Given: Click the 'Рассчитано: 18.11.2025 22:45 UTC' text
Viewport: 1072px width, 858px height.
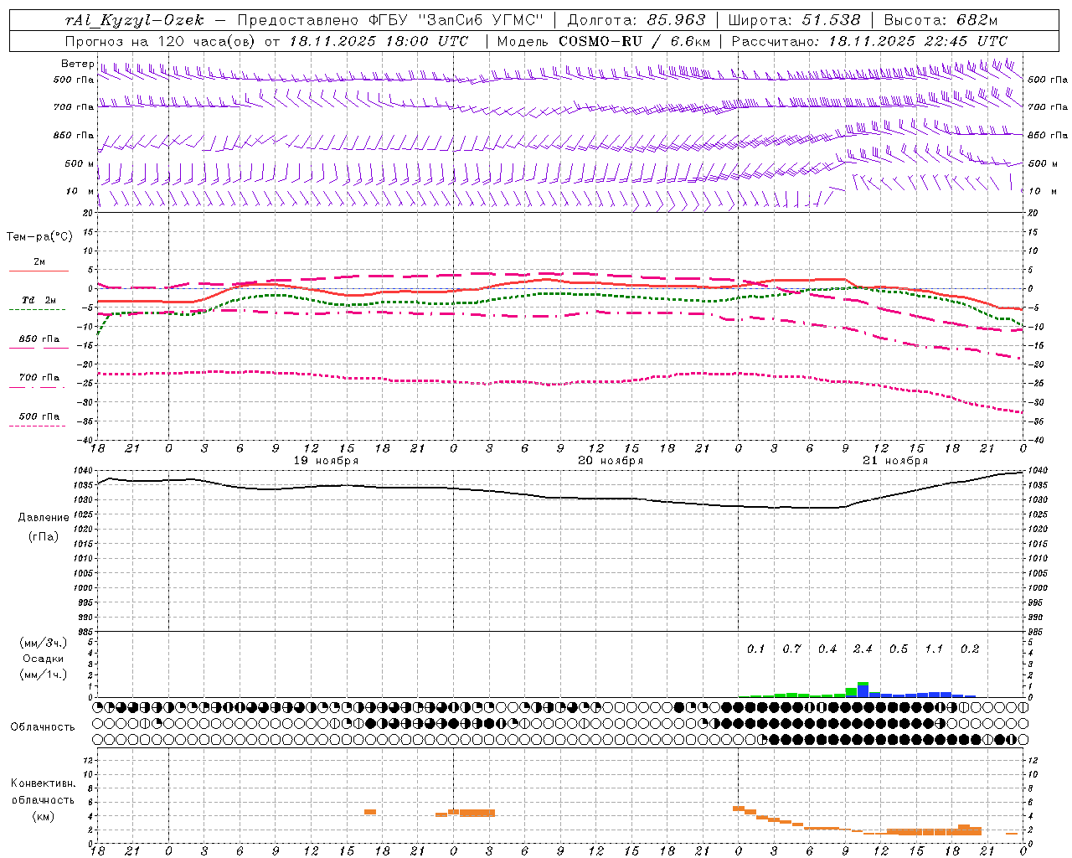Looking at the screenshot, I should coord(869,41).
